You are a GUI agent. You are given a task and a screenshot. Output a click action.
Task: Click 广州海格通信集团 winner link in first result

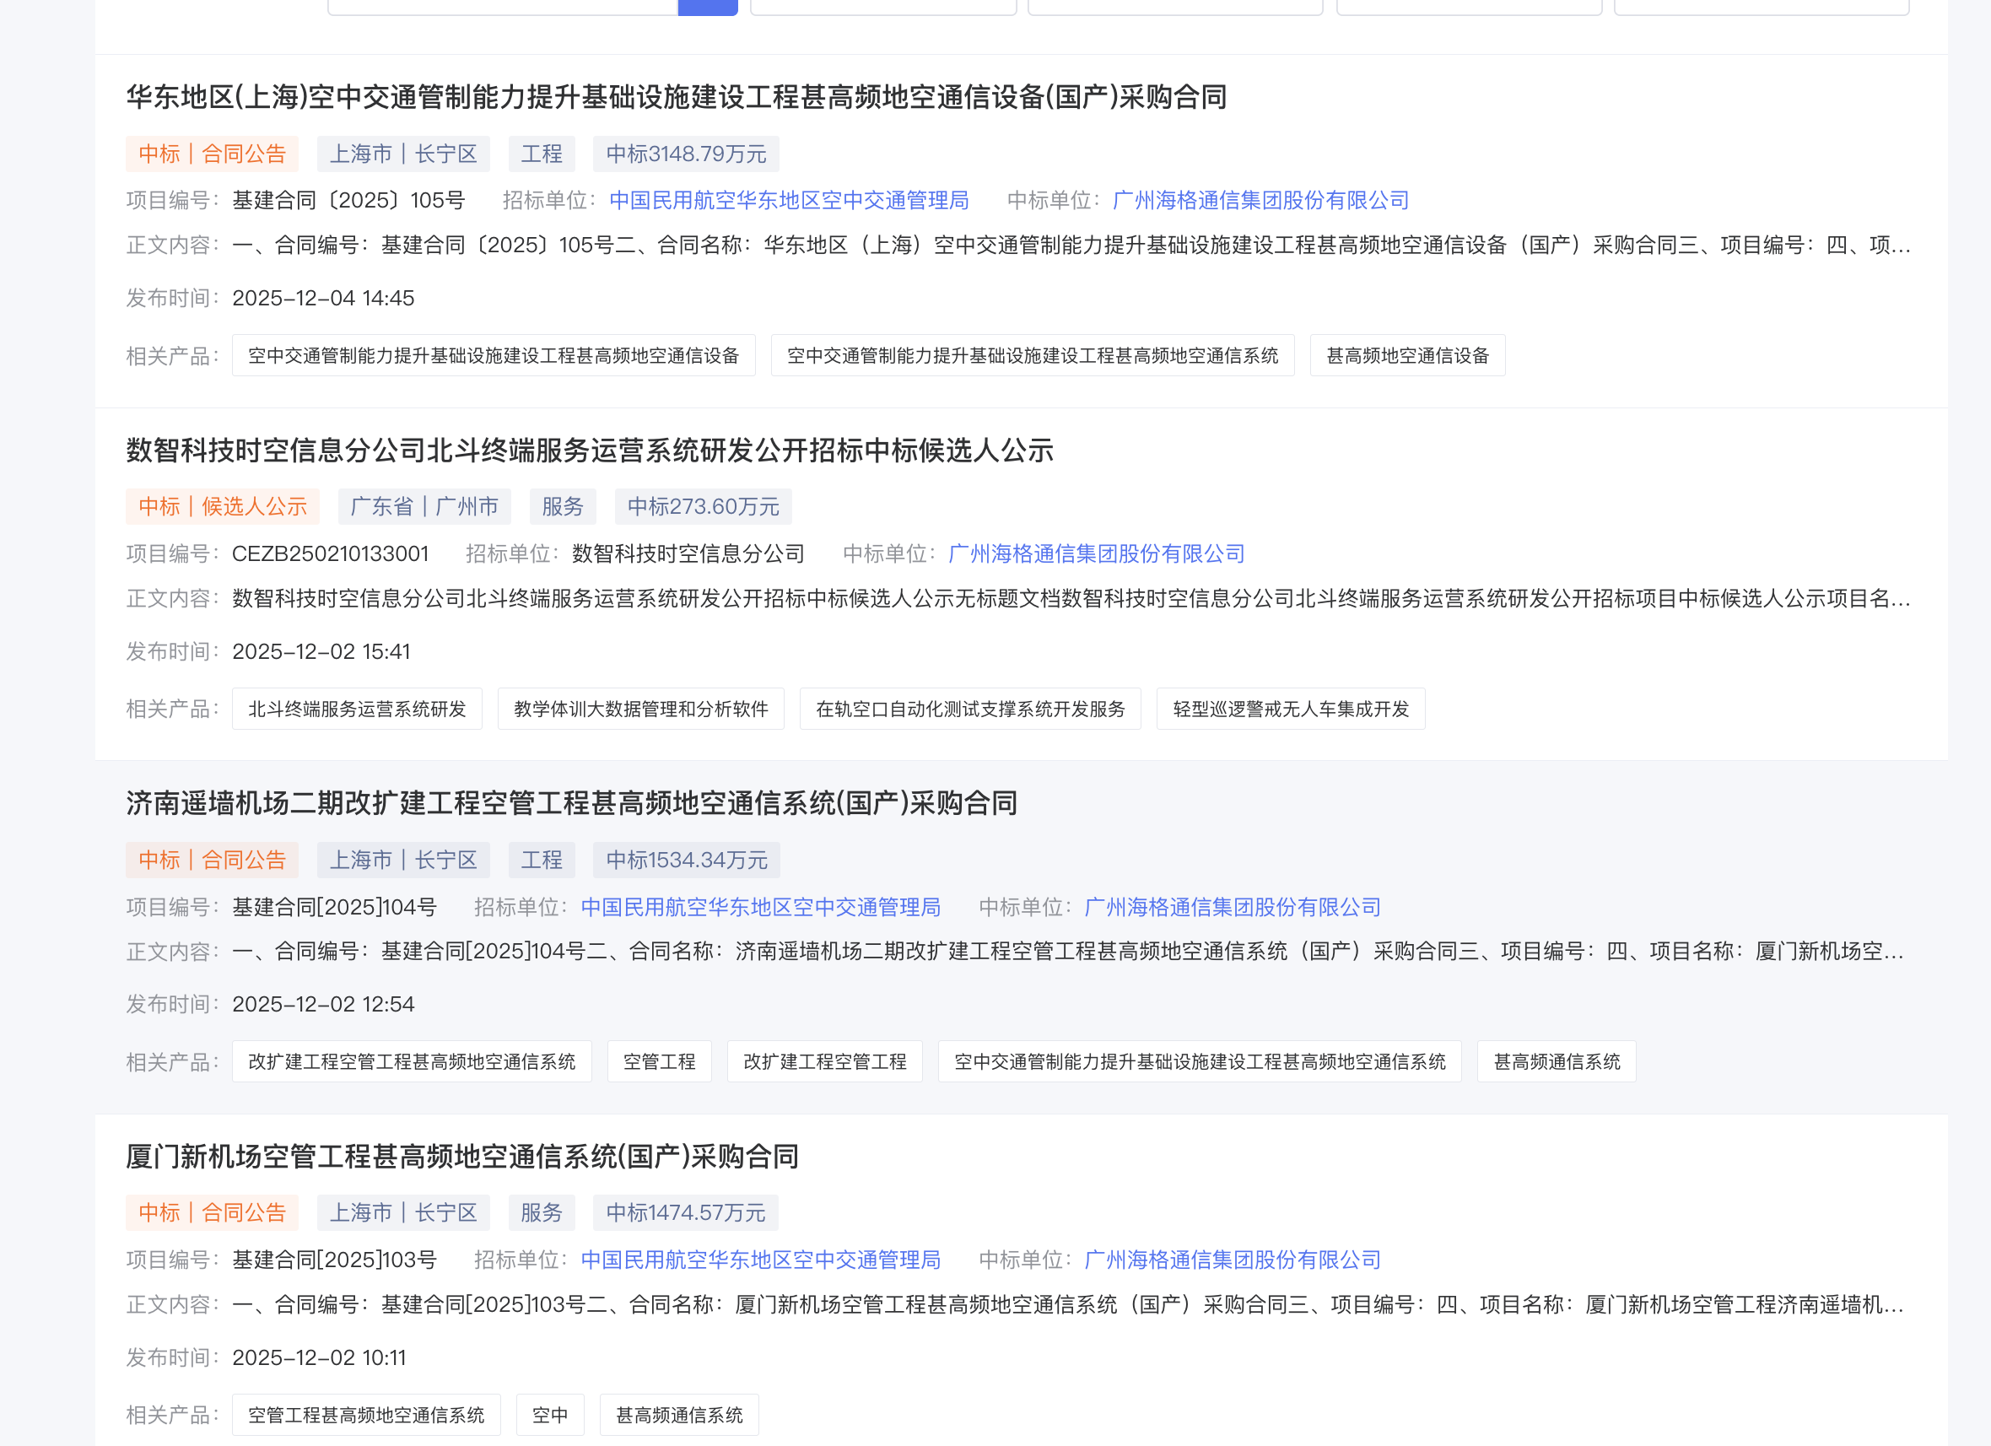(x=1260, y=200)
